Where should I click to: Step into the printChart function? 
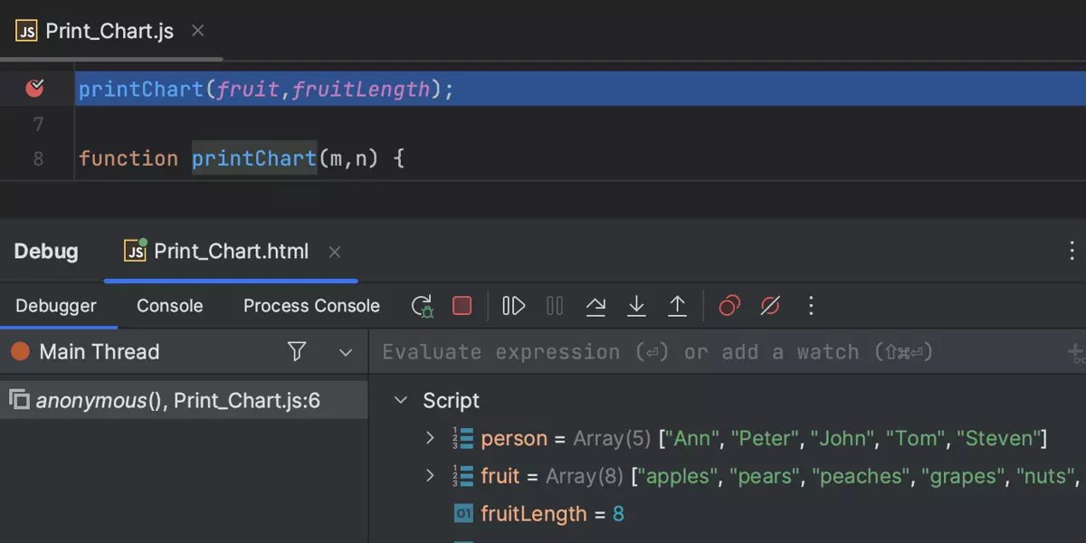click(x=636, y=306)
